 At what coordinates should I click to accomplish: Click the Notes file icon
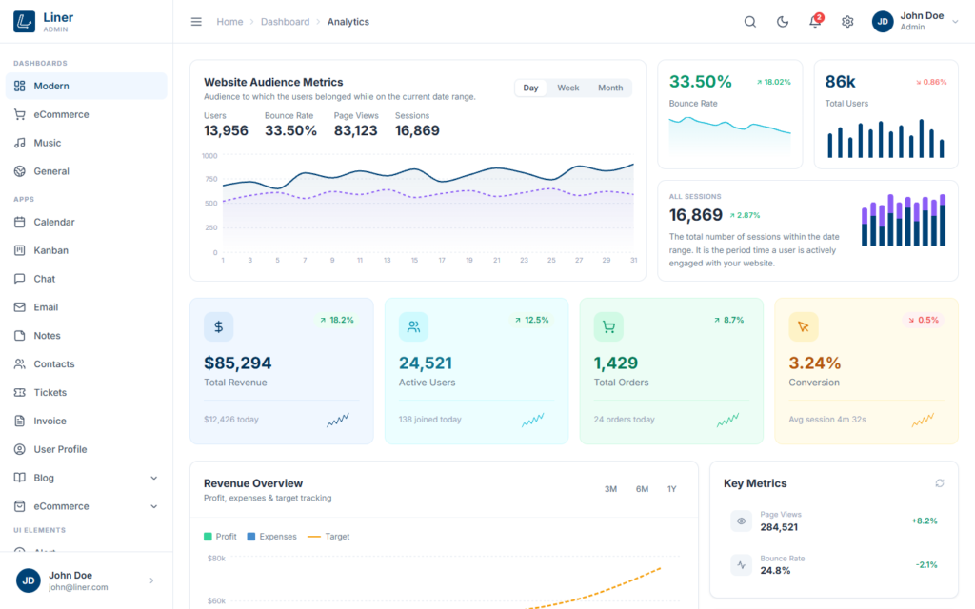pyautogui.click(x=20, y=336)
